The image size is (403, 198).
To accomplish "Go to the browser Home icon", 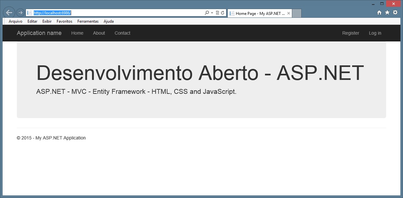I will [379, 13].
